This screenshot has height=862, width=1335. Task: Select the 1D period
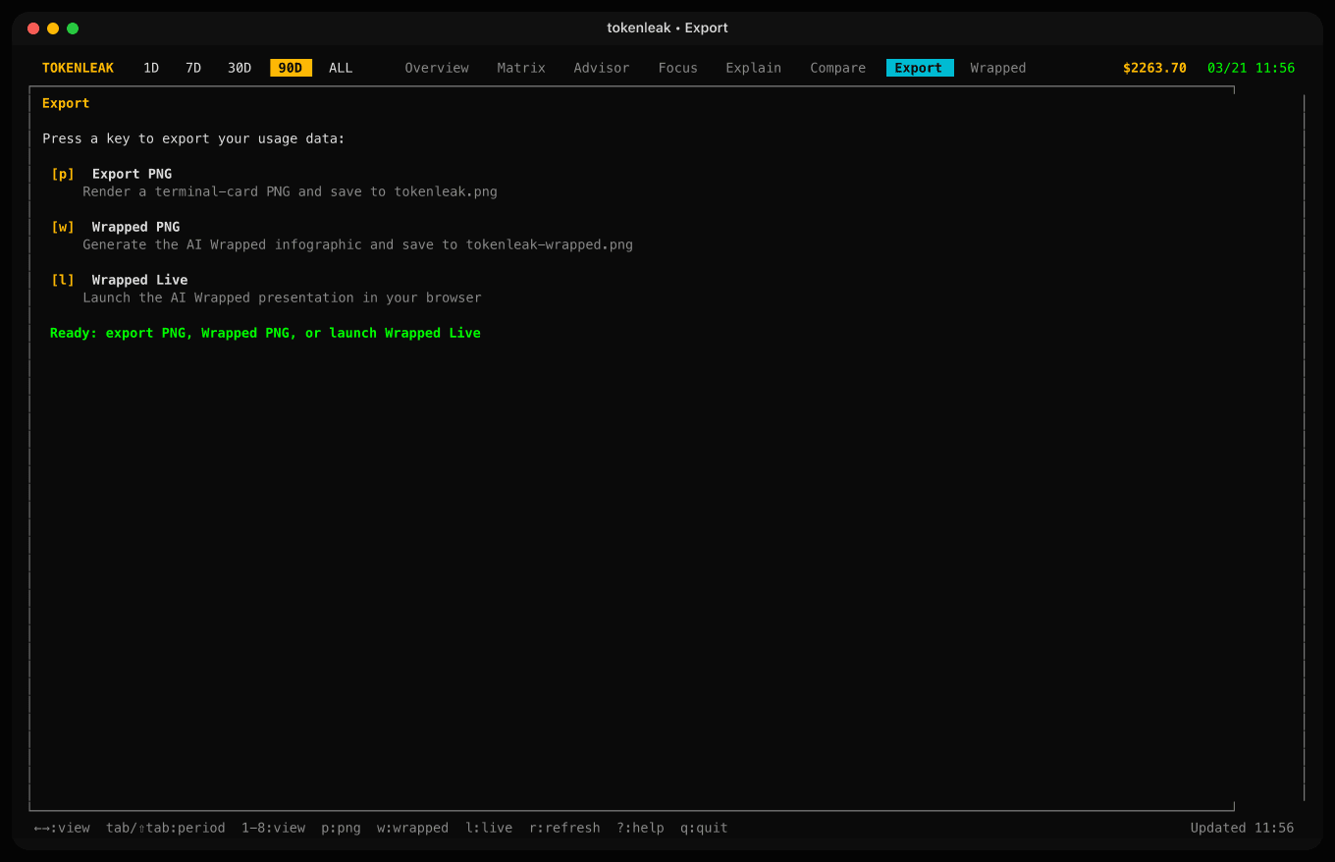coord(151,68)
